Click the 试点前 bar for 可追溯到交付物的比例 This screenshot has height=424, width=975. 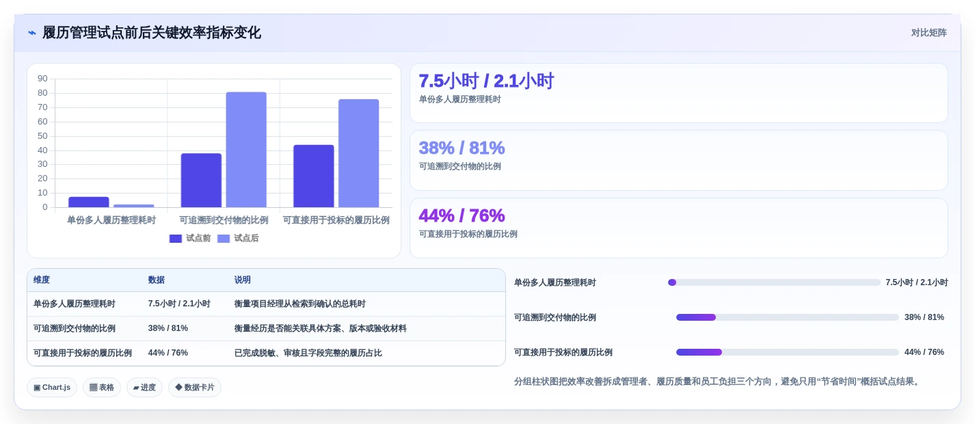click(x=201, y=181)
